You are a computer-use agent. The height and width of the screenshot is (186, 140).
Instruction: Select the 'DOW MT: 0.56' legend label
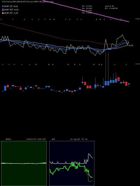click(x=11, y=10)
